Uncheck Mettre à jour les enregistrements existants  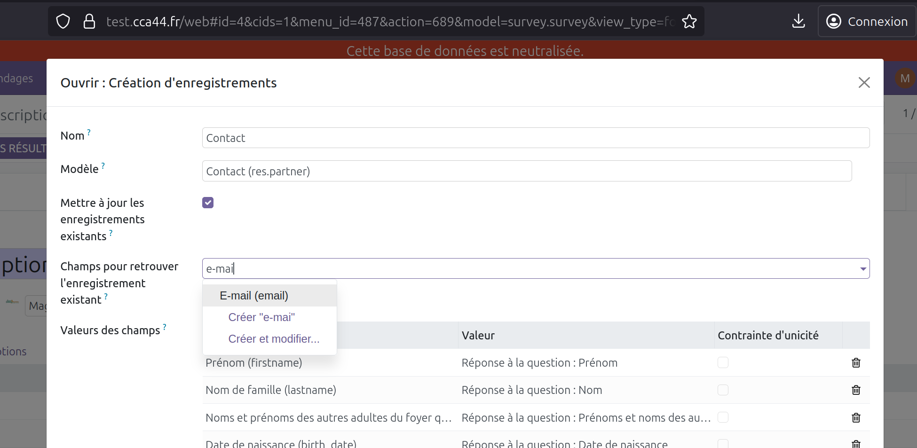[x=208, y=203]
